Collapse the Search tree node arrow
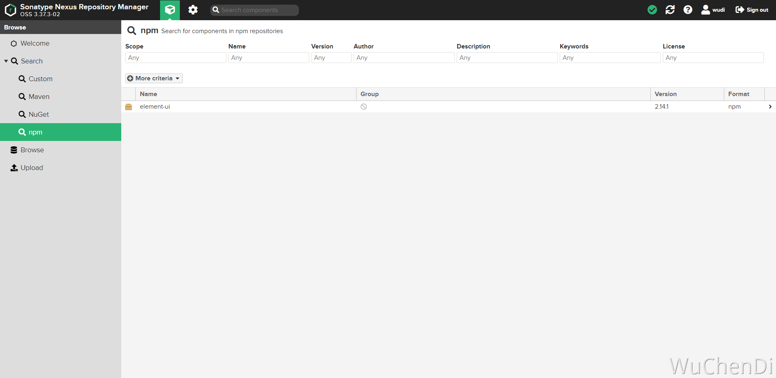 pyautogui.click(x=6, y=61)
